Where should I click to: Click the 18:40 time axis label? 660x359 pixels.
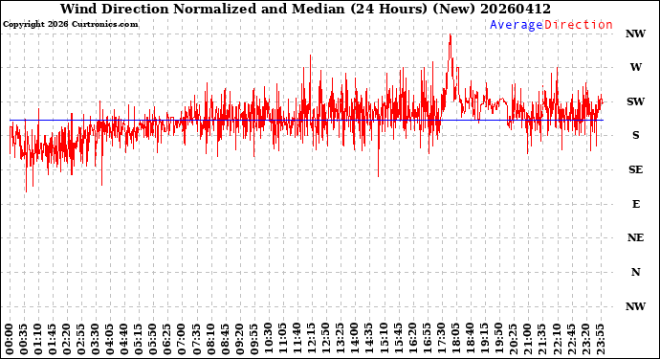click(x=470, y=339)
